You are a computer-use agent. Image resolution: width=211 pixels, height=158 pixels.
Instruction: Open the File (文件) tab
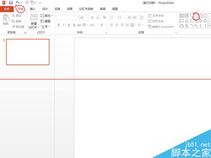7,9
